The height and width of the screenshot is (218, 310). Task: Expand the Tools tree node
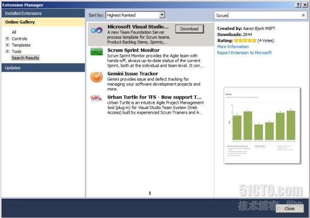coord(8,51)
